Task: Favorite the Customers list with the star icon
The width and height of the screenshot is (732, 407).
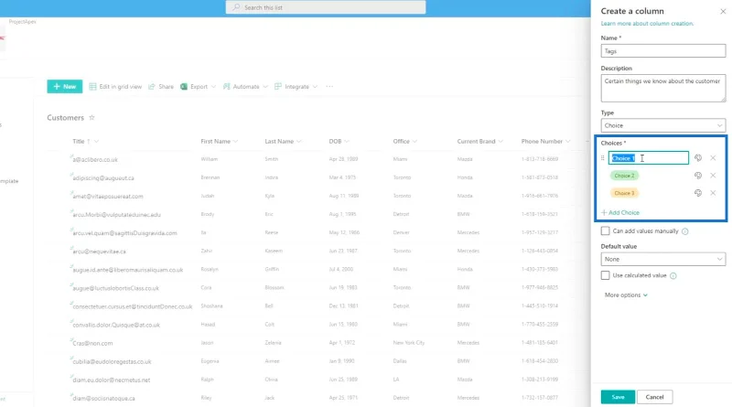Action: [x=92, y=118]
